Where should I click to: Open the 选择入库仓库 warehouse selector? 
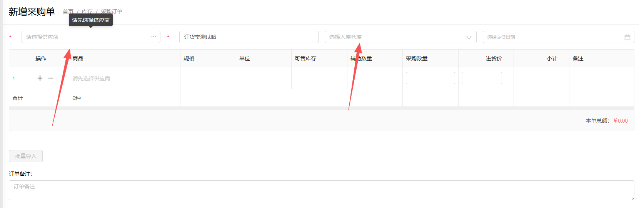tap(400, 37)
